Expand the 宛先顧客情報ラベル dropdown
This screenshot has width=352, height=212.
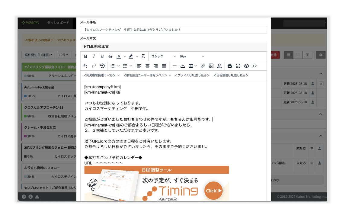coord(102,75)
